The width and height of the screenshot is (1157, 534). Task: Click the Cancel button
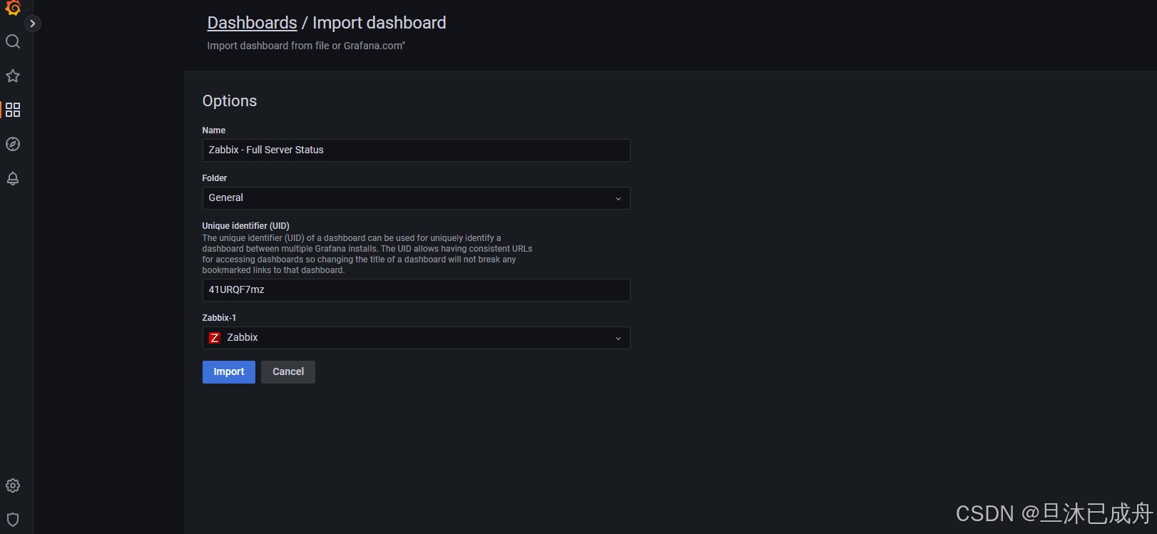[288, 372]
